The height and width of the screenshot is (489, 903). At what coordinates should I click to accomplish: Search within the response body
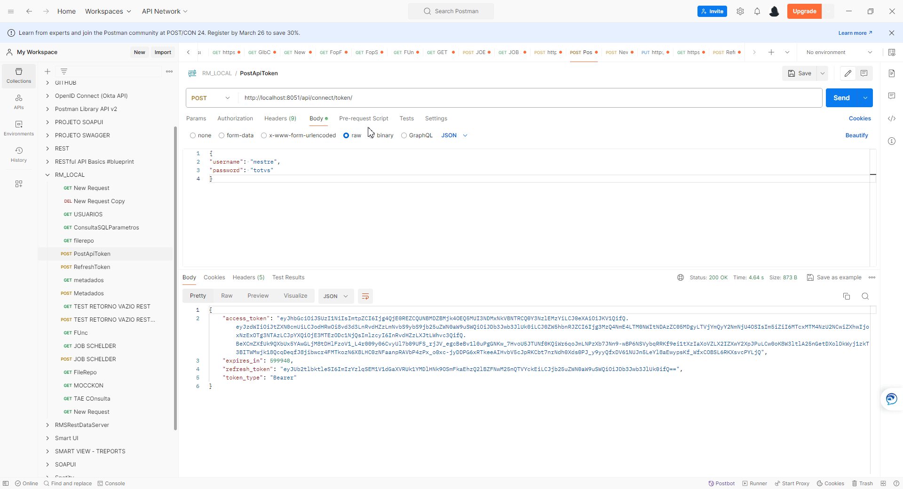pyautogui.click(x=865, y=296)
